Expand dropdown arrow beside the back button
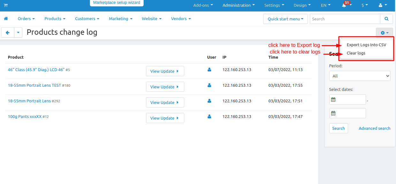The image size is (396, 184). pyautogui.click(x=18, y=33)
